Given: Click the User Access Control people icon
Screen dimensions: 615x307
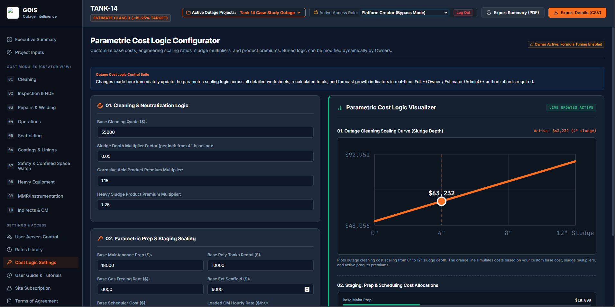Looking at the screenshot, I should tap(9, 237).
